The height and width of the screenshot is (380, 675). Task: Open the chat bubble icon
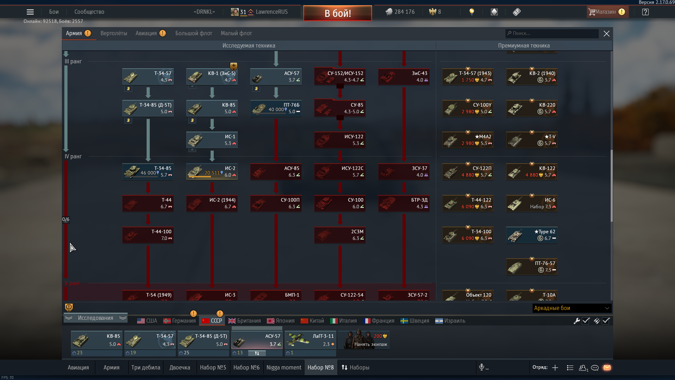595,368
